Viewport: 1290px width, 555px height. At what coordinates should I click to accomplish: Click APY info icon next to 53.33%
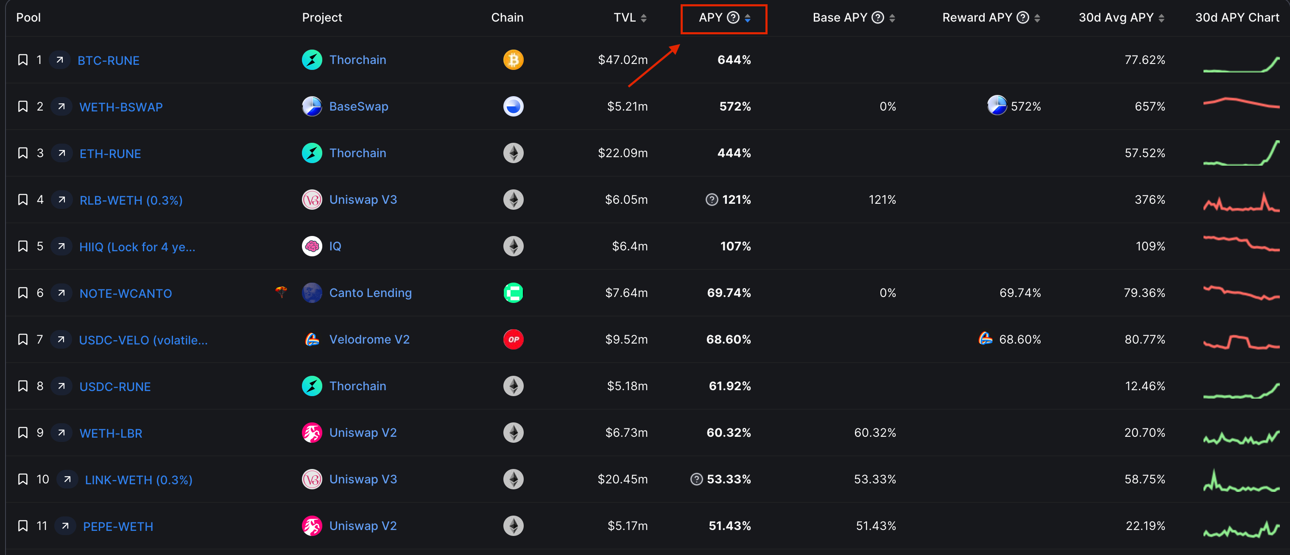point(697,480)
